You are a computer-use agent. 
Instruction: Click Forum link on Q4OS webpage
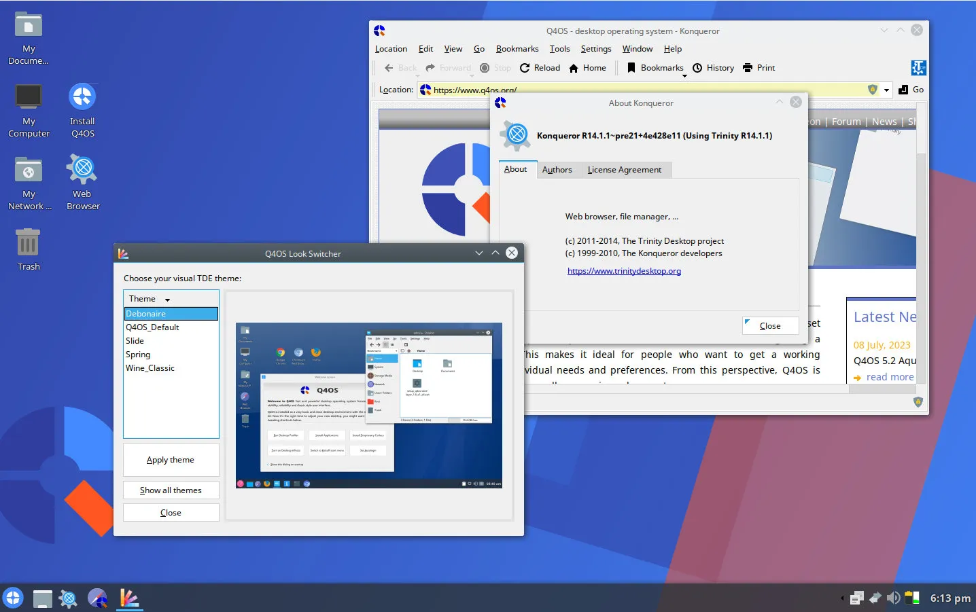(846, 122)
